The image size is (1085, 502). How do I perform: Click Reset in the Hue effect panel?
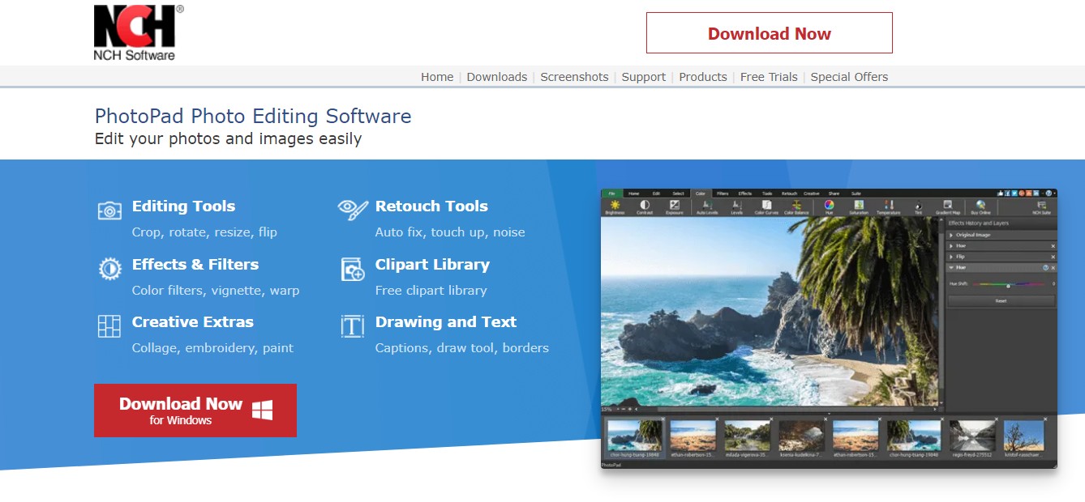coord(1001,300)
